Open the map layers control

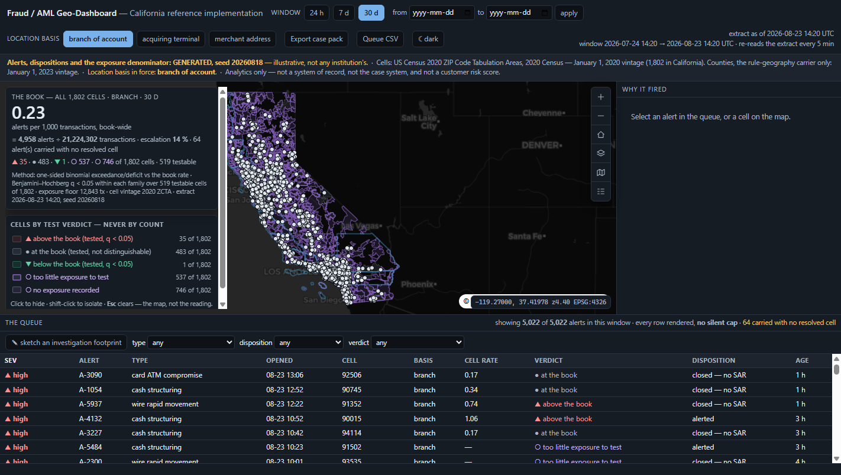coord(601,153)
